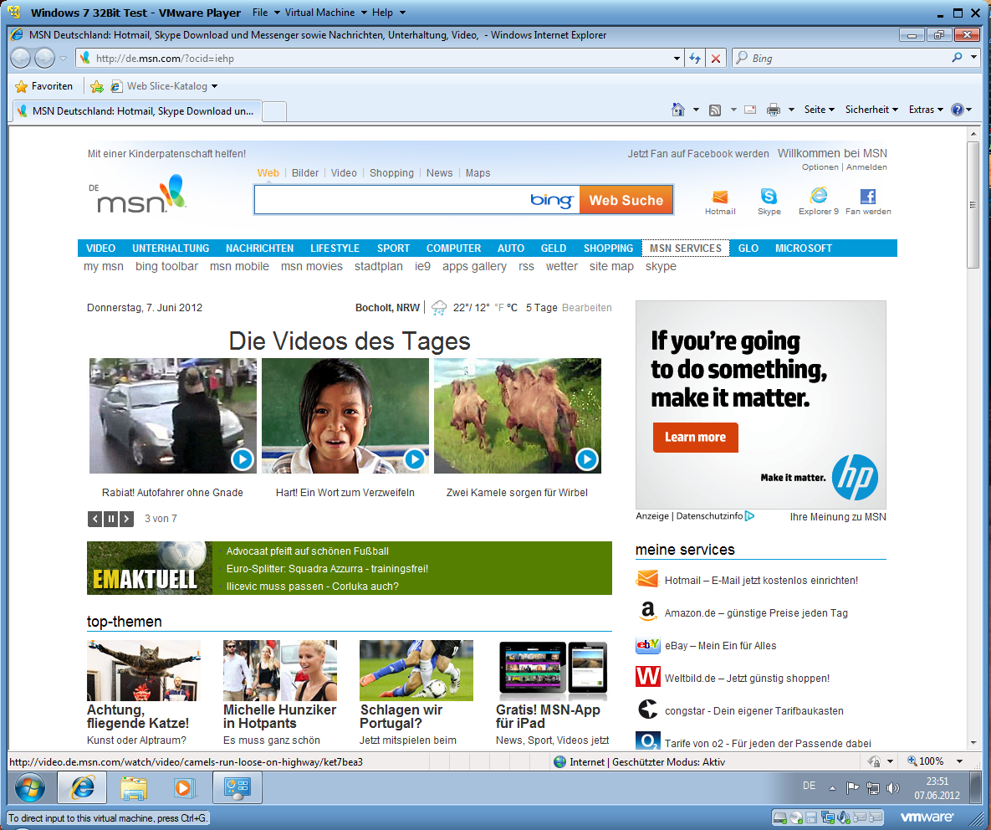Open the VMware Player File menu

pos(265,13)
